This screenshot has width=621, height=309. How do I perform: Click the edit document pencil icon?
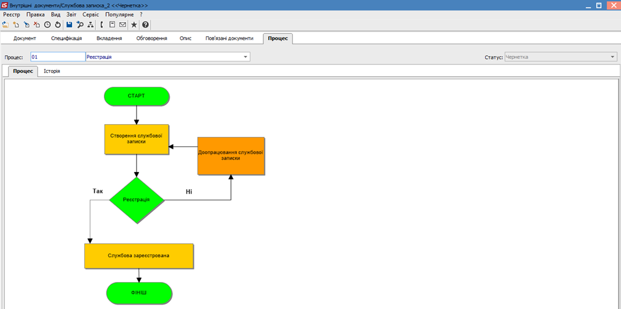point(26,25)
